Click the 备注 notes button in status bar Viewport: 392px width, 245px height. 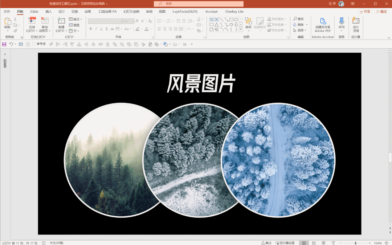(266, 243)
